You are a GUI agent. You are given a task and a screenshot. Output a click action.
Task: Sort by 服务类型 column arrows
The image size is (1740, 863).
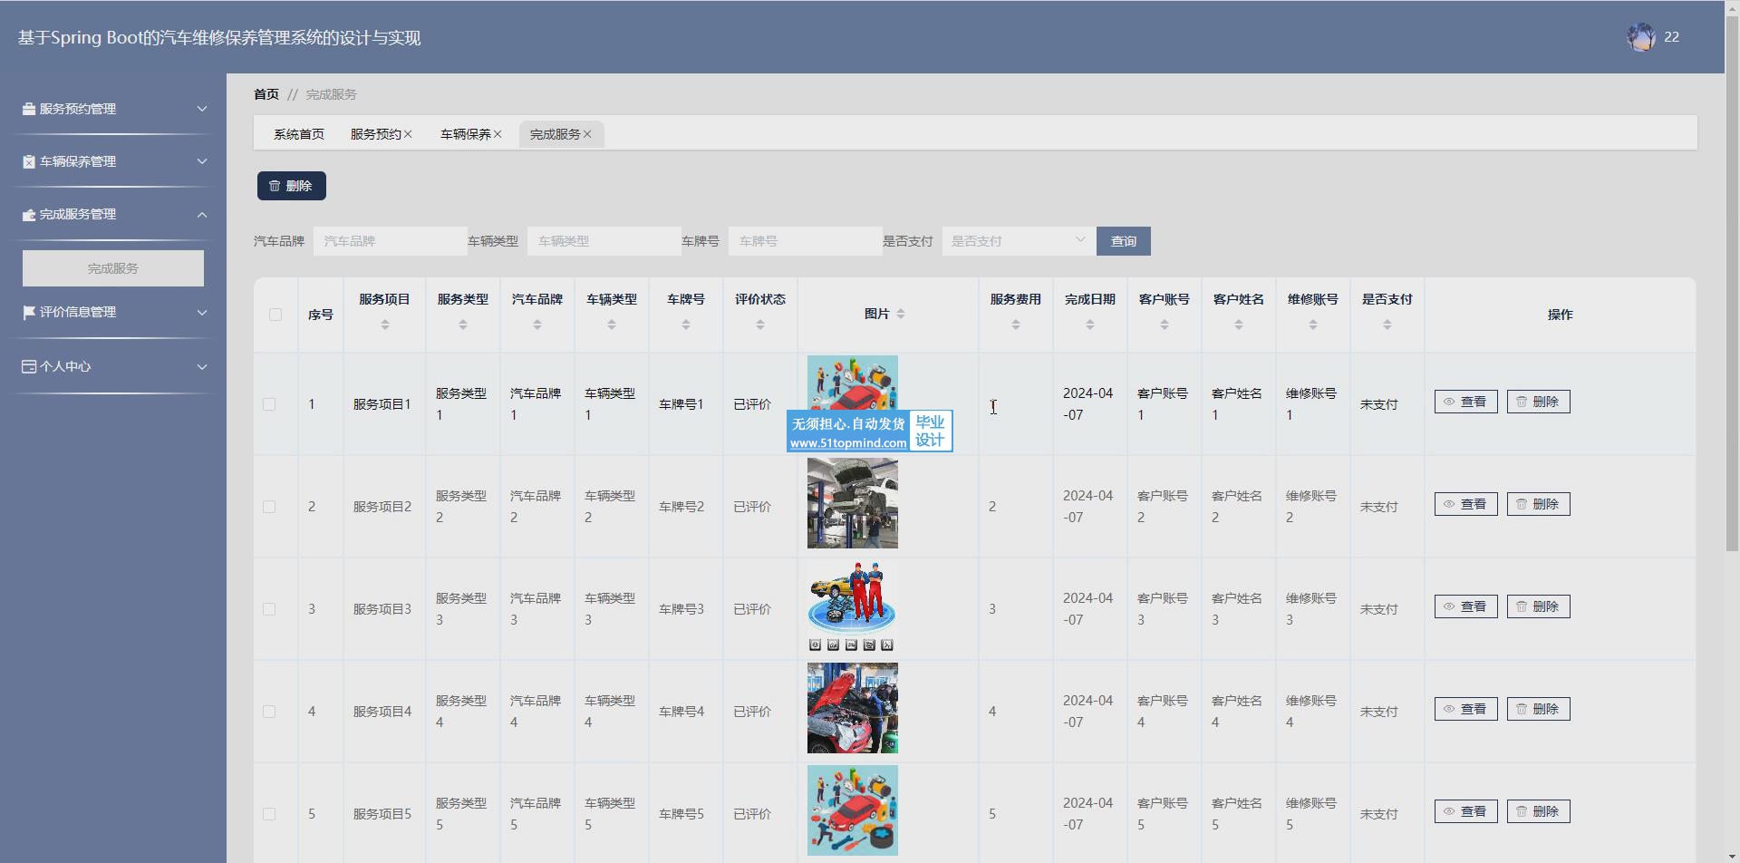pyautogui.click(x=463, y=325)
